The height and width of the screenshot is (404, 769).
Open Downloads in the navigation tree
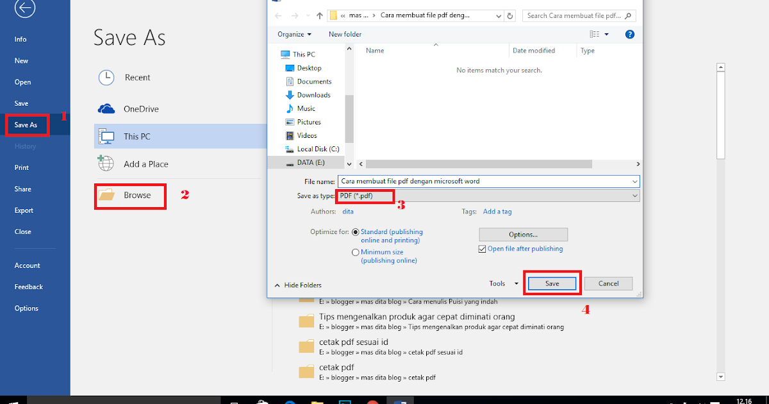(x=308, y=95)
